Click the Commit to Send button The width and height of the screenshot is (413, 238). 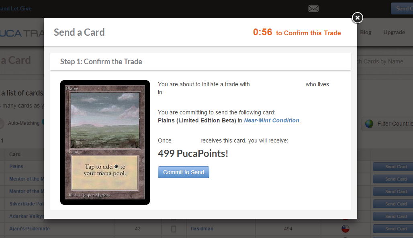pos(184,172)
